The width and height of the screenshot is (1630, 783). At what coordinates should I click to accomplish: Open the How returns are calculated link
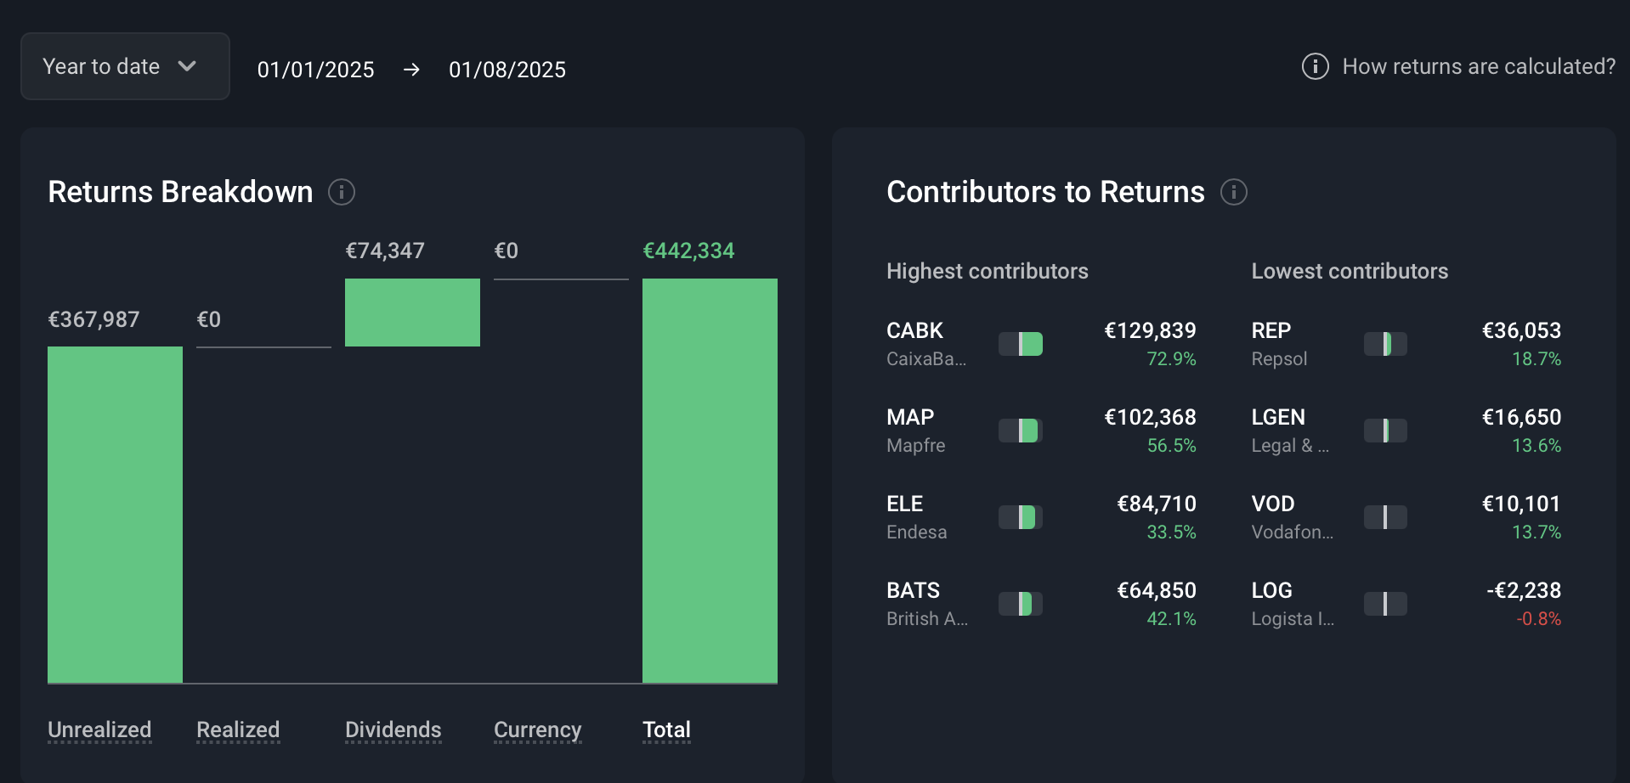click(1479, 66)
